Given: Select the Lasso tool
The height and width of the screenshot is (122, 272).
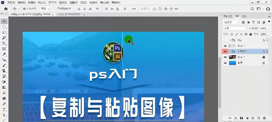Looking at the screenshot, I should (x=4, y=32).
